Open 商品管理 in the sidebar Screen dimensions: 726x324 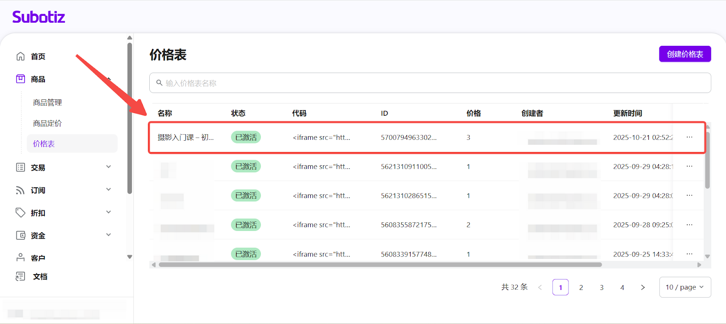47,103
